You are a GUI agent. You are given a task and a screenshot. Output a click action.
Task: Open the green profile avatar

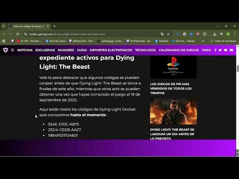(x=228, y=34)
